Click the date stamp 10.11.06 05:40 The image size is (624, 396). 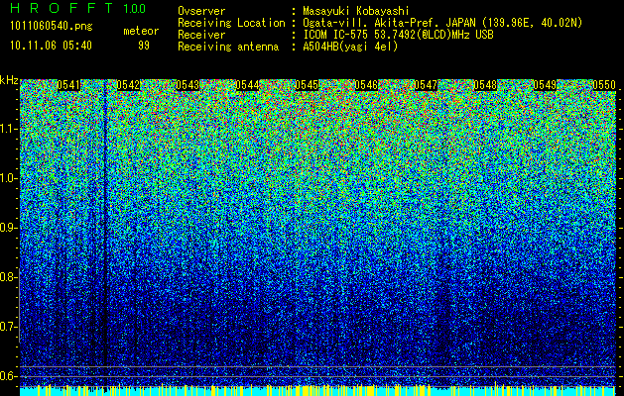[x=51, y=46]
